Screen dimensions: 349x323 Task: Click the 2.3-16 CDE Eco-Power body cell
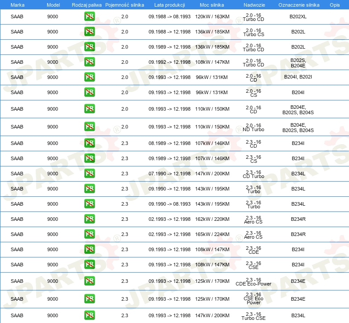[253, 282]
